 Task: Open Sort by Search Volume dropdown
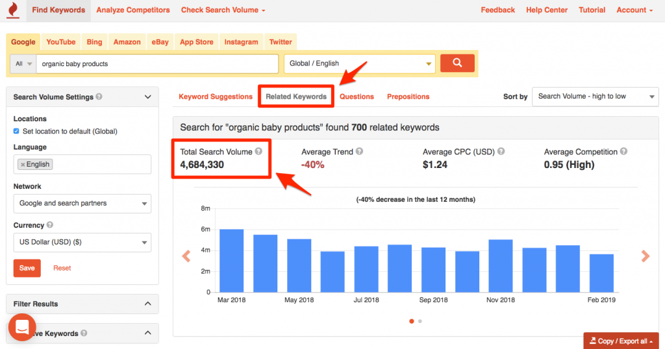coord(595,97)
